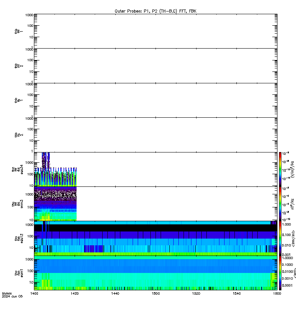Click the '1400' time axis label
Image resolution: width=296 pixels, height=316 pixels.
tap(34, 293)
